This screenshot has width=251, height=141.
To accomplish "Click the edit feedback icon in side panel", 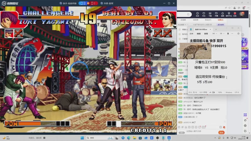I will click(x=245, y=131).
